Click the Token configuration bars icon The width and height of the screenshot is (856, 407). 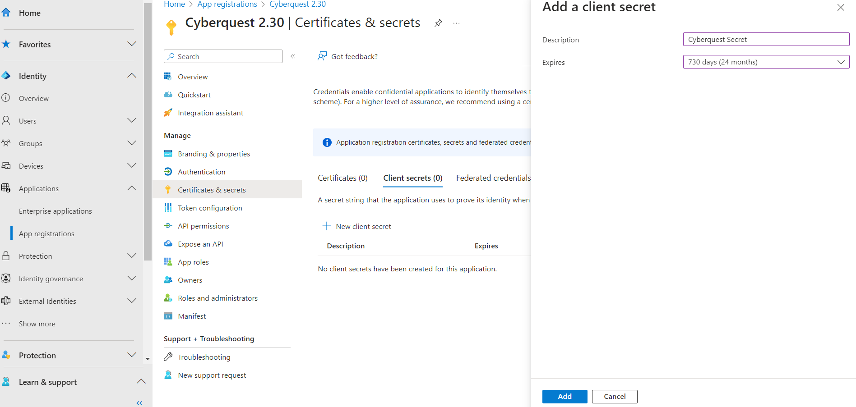click(x=168, y=207)
